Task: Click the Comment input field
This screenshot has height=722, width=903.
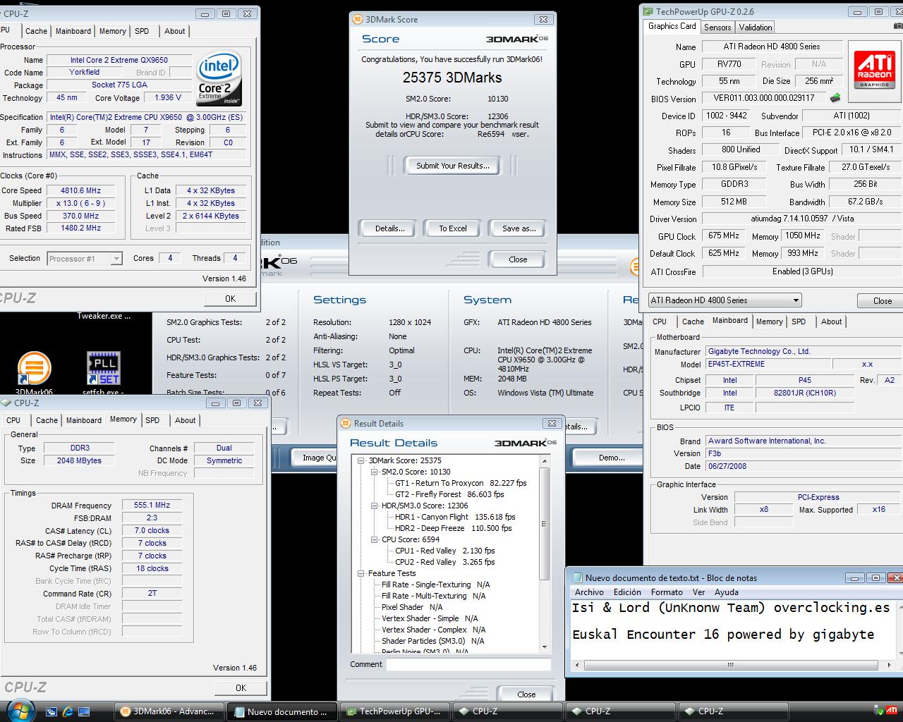Action: coord(468,664)
